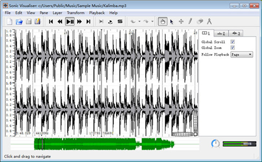The width and height of the screenshot is (262, 162).
Task: Open the Help menu
Action: [113, 13]
